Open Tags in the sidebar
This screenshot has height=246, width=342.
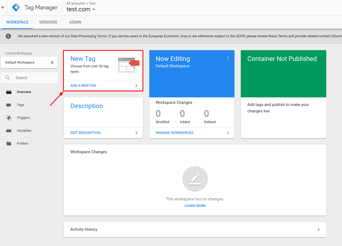[21, 105]
